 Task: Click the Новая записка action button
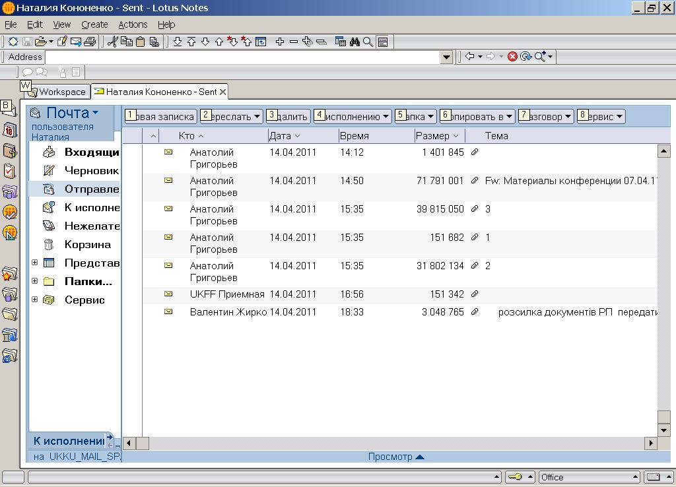pyautogui.click(x=161, y=116)
